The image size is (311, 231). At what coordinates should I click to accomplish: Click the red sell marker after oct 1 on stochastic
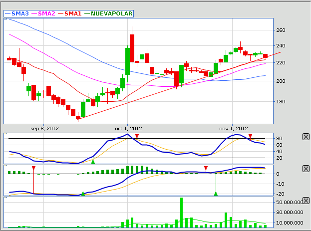tap(137, 136)
